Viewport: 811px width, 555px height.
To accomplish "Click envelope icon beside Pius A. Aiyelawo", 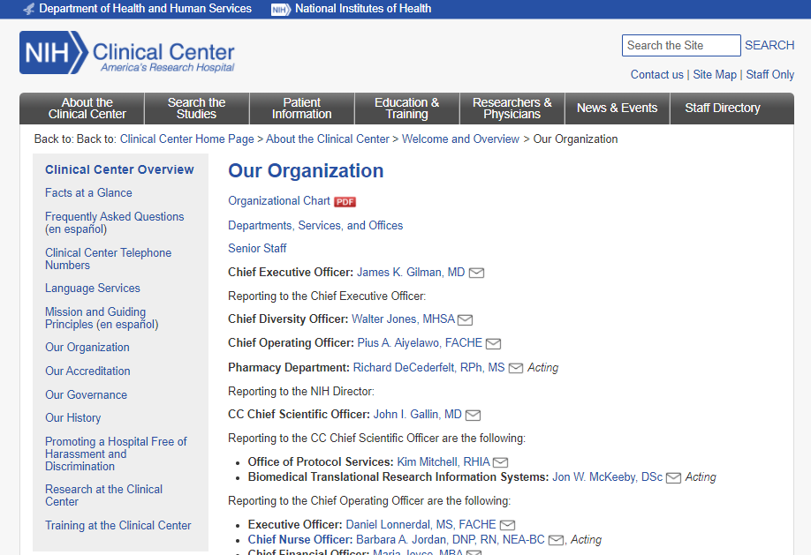I will point(494,343).
